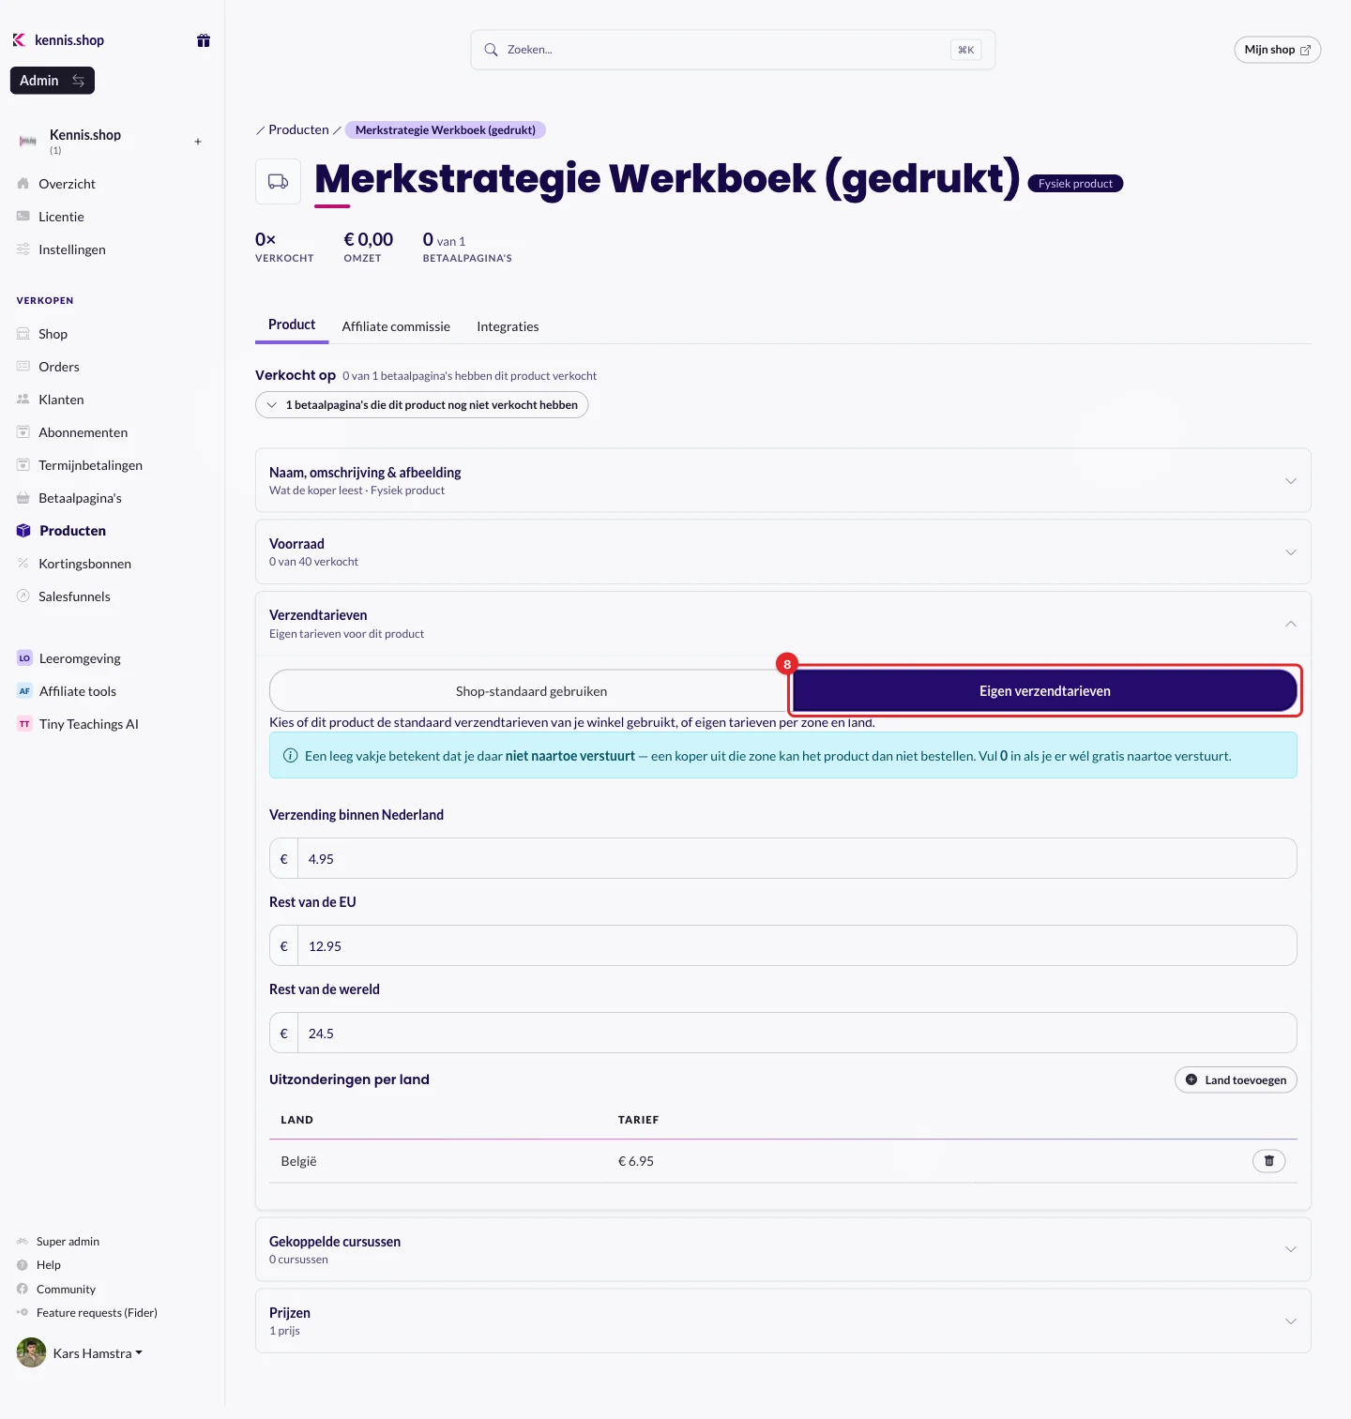Click the AF Affiliate tools badge icon
The height and width of the screenshot is (1419, 1351).
click(x=24, y=691)
